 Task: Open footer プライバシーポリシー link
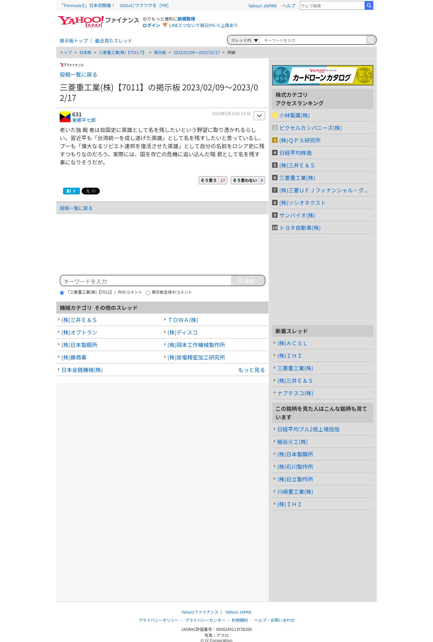(158, 620)
